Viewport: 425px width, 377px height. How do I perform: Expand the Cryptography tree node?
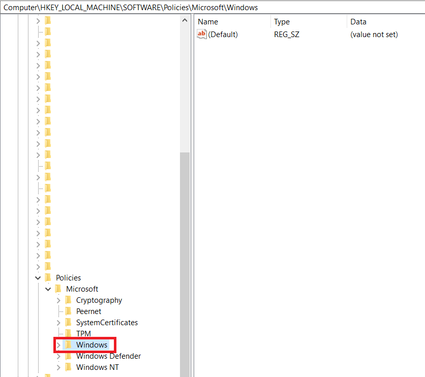(58, 300)
